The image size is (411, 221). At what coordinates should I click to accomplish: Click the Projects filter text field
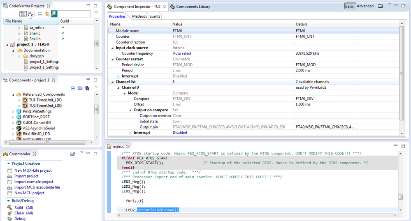click(74, 14)
